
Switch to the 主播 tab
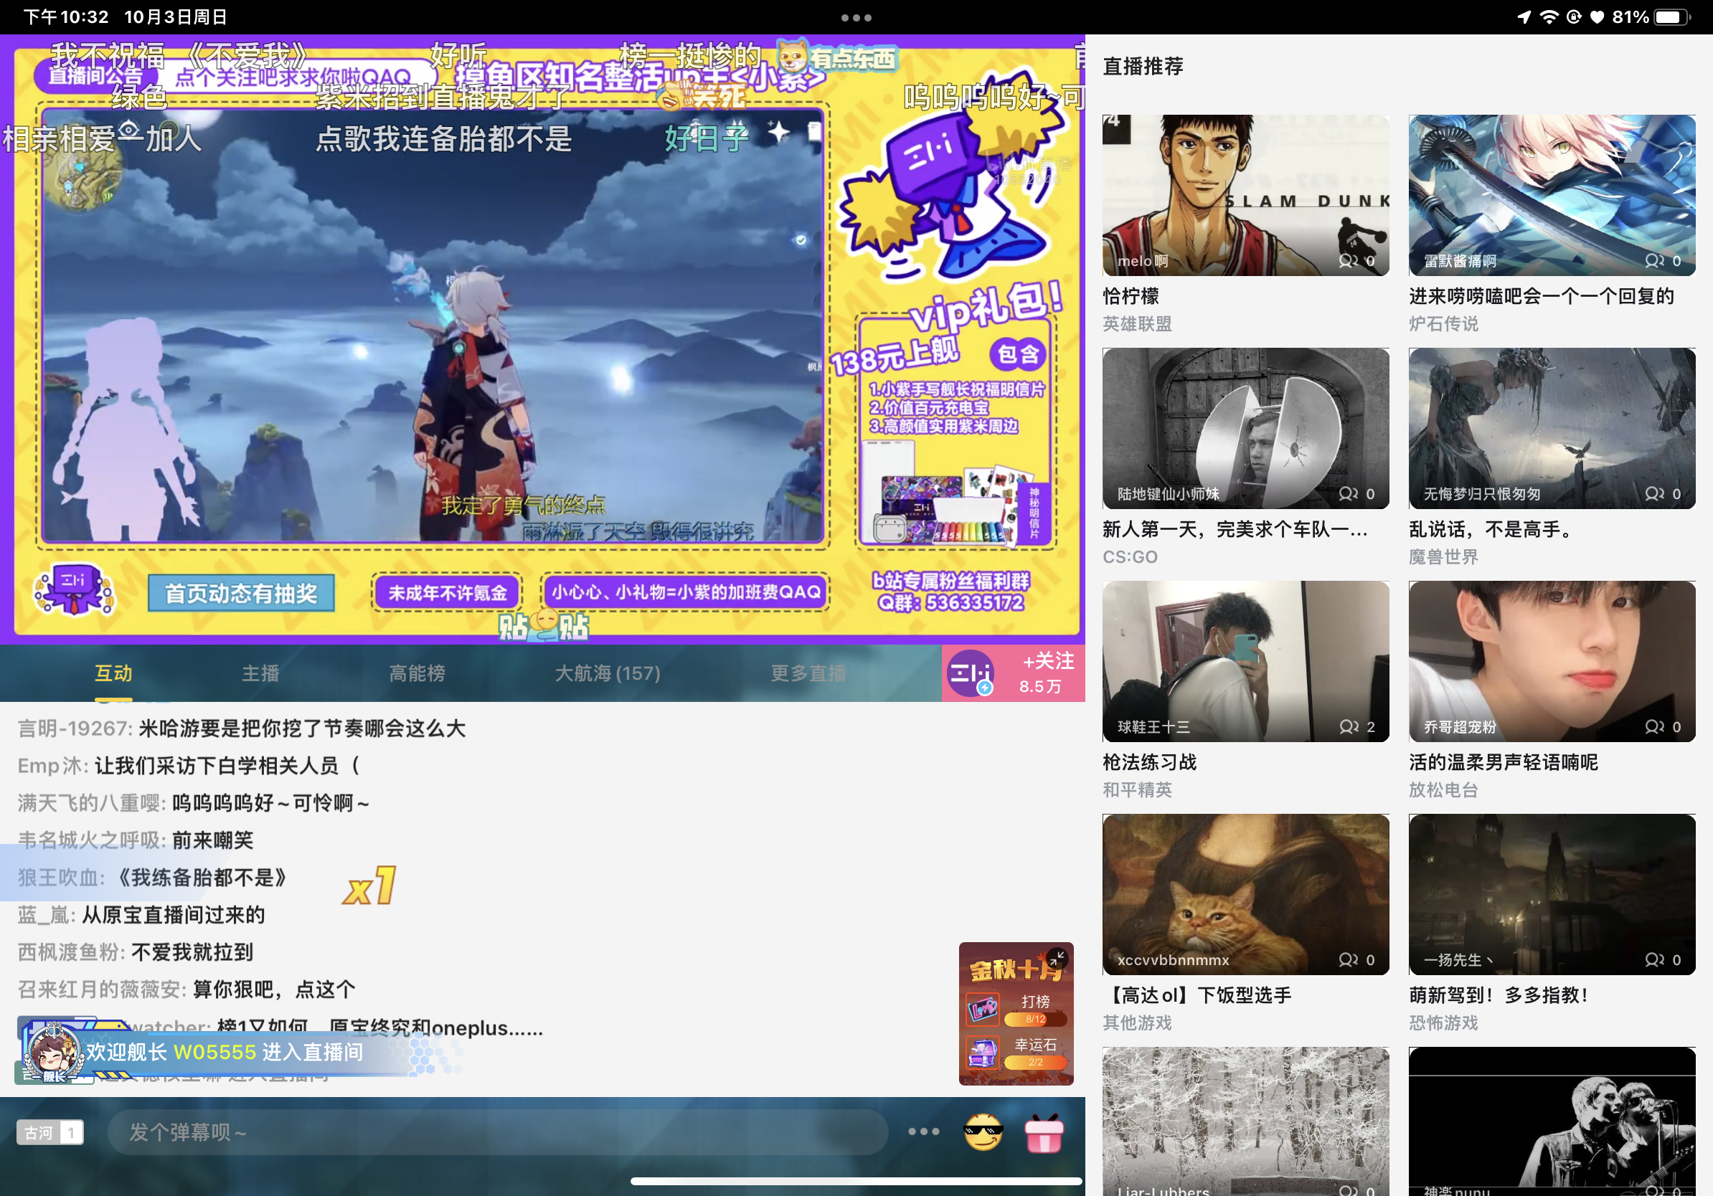[260, 673]
